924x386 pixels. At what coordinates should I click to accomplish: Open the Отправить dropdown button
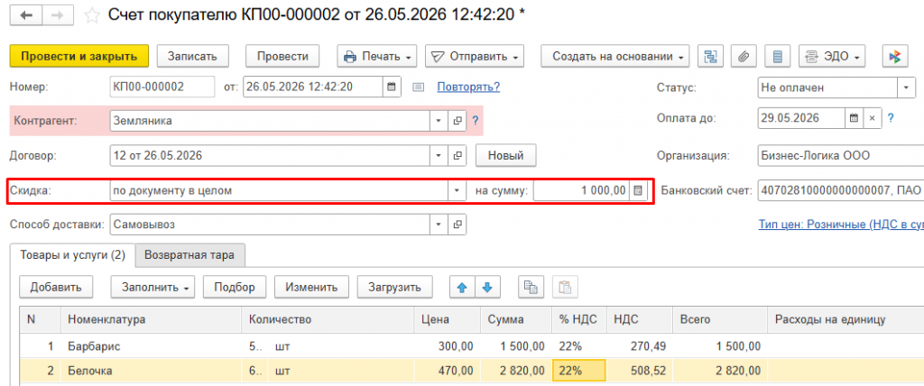(475, 57)
